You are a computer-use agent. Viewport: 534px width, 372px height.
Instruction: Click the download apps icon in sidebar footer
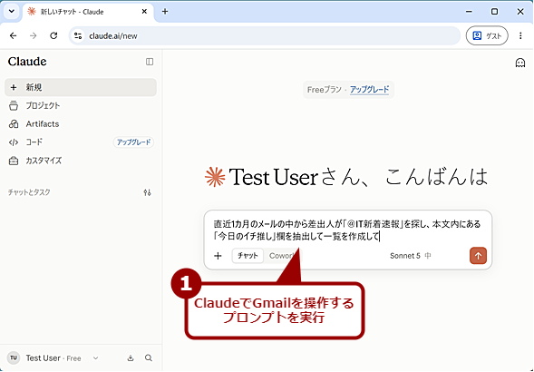tap(131, 358)
